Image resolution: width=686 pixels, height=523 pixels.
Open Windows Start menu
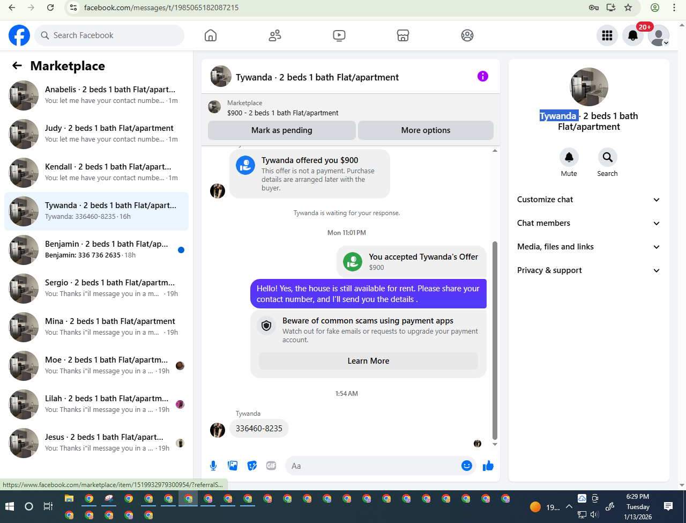9,506
